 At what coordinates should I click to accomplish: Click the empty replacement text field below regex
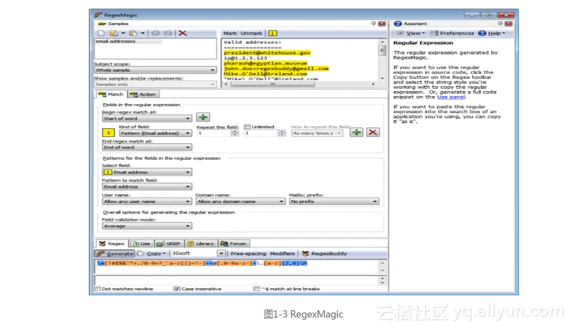pos(237,280)
